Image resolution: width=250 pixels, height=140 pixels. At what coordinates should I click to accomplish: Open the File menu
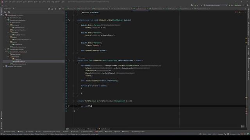click(x=6, y=2)
